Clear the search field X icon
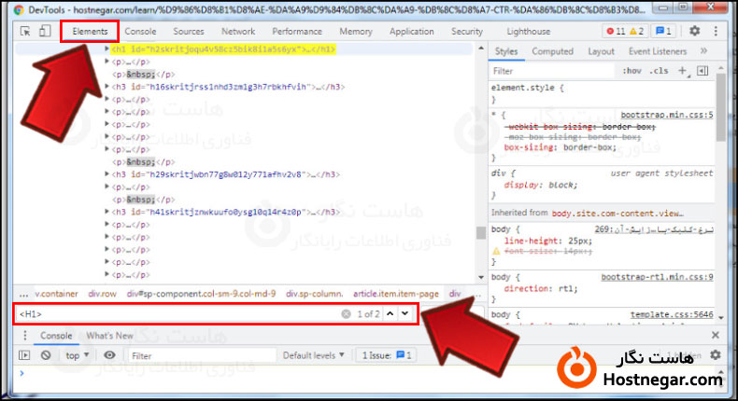This screenshot has height=401, width=738. 346,314
